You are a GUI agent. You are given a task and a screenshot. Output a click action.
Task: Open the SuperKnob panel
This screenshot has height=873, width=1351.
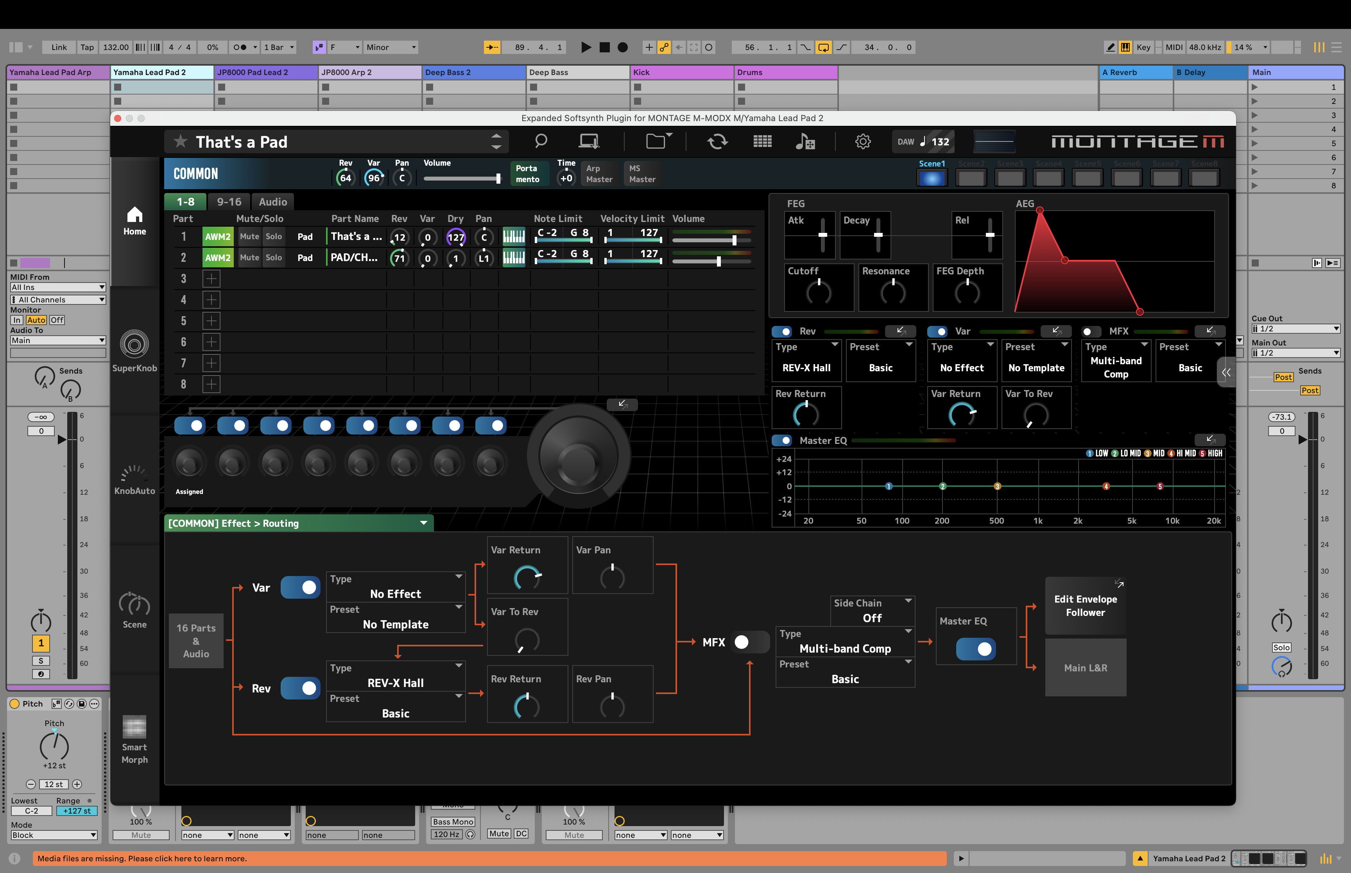click(x=134, y=351)
